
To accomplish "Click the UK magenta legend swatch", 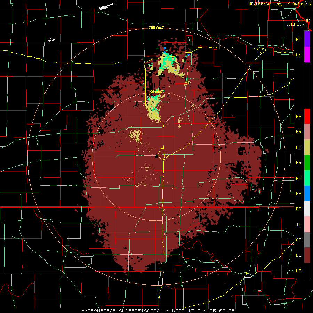I will [307, 55].
